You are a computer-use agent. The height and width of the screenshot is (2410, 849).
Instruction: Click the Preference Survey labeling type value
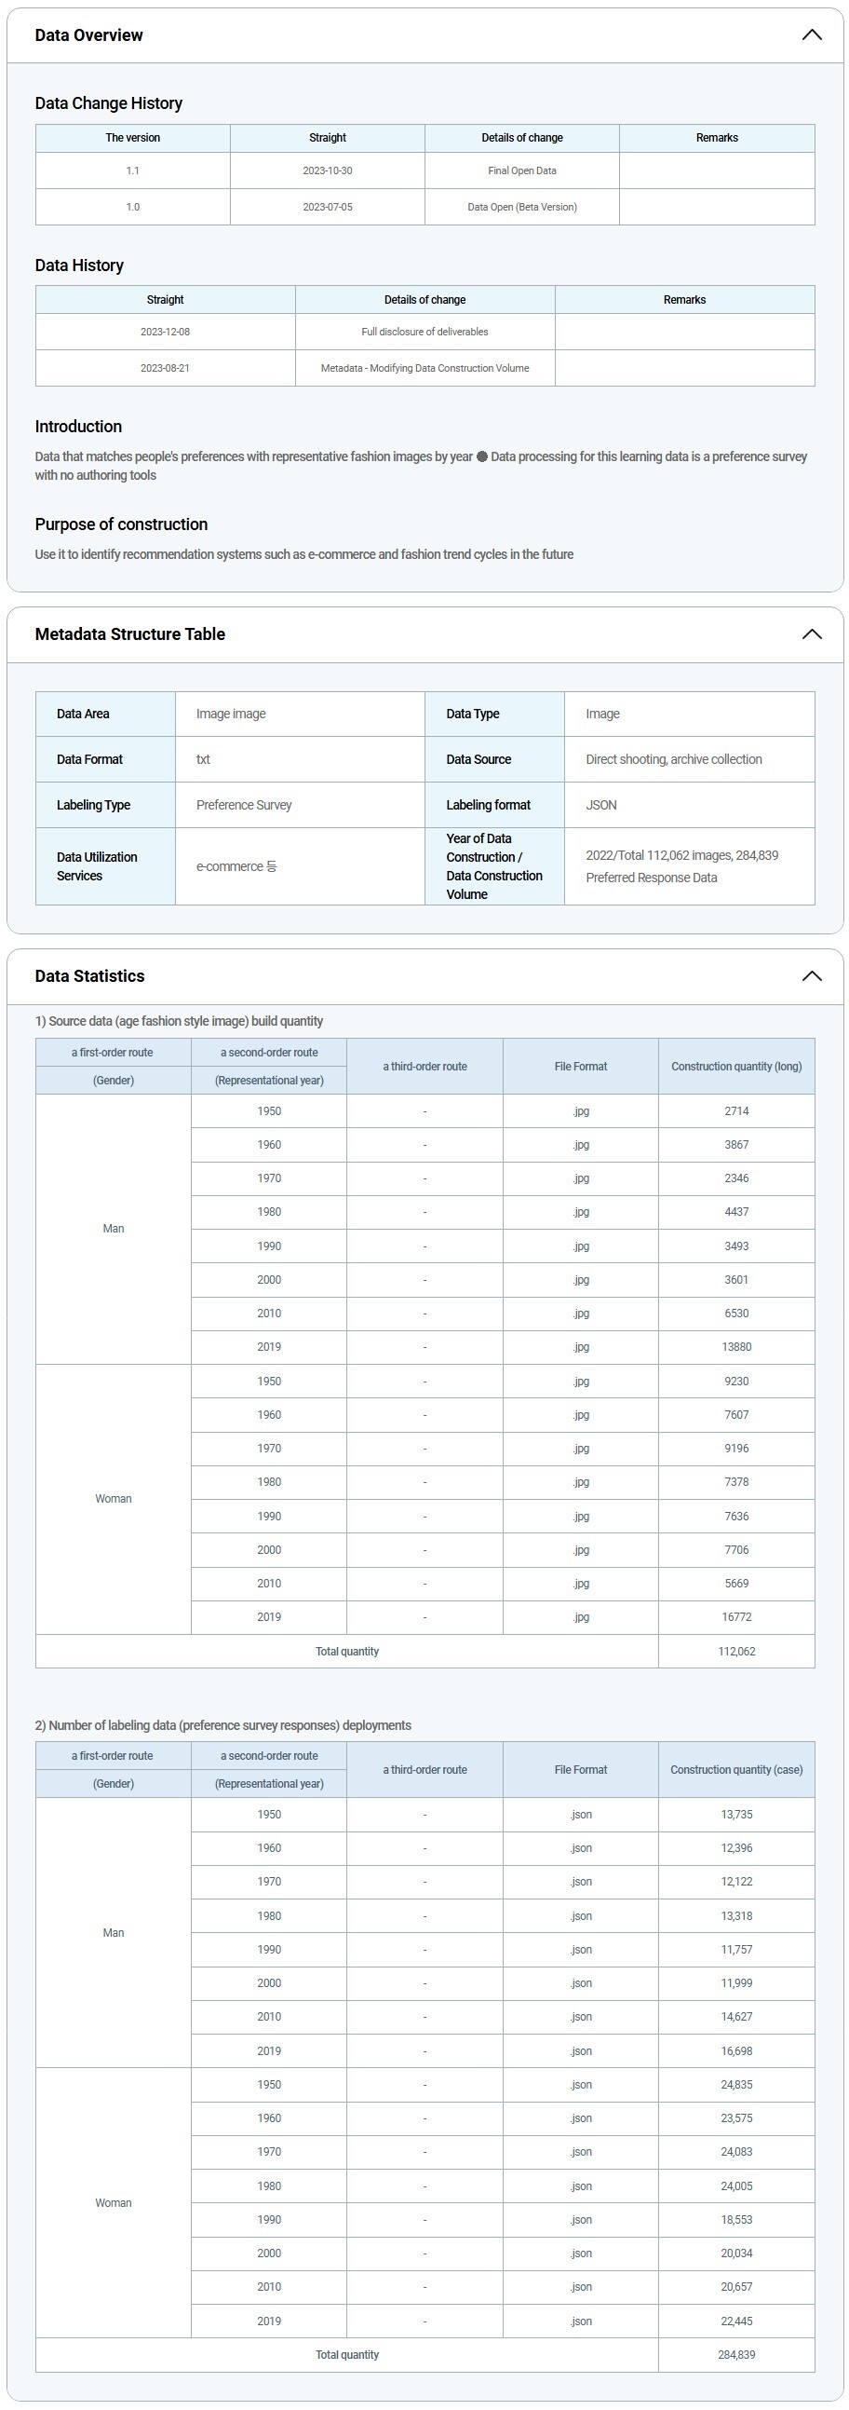pos(244,805)
